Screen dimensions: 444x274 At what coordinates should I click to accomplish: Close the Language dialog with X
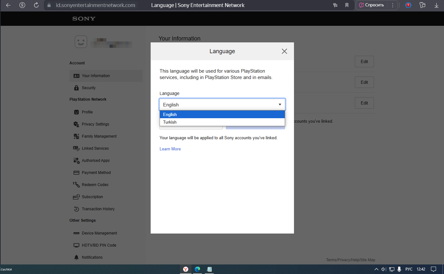284,51
